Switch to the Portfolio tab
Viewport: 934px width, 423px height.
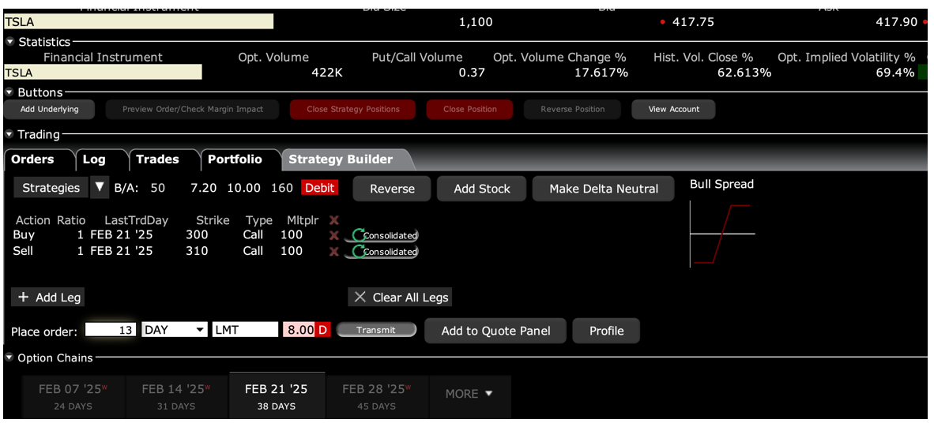tap(235, 159)
